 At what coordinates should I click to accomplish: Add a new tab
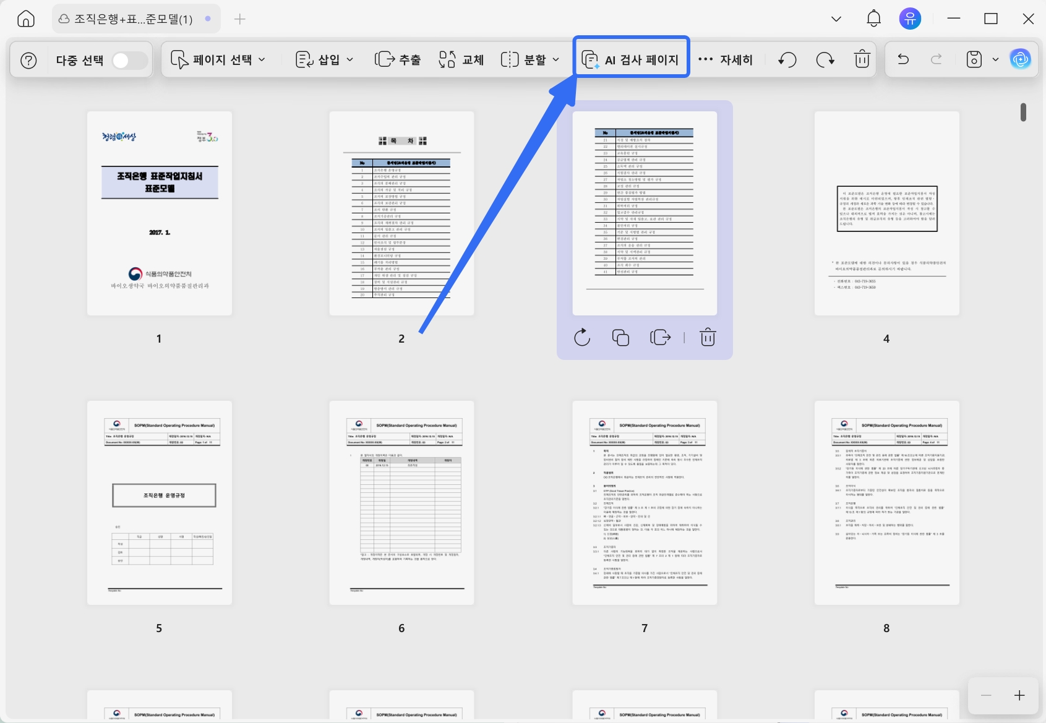coord(240,19)
